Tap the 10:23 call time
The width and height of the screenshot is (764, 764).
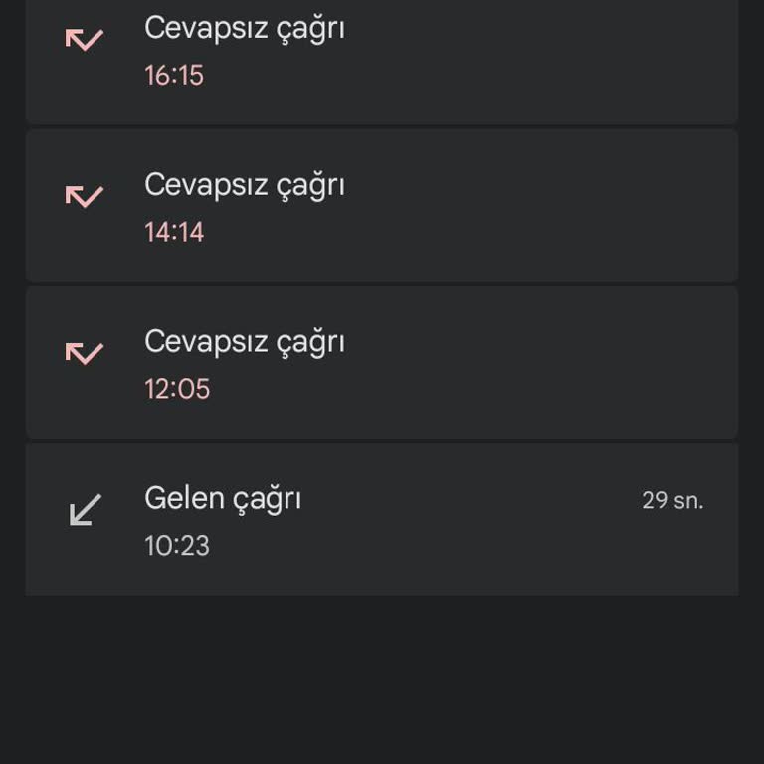(x=177, y=546)
